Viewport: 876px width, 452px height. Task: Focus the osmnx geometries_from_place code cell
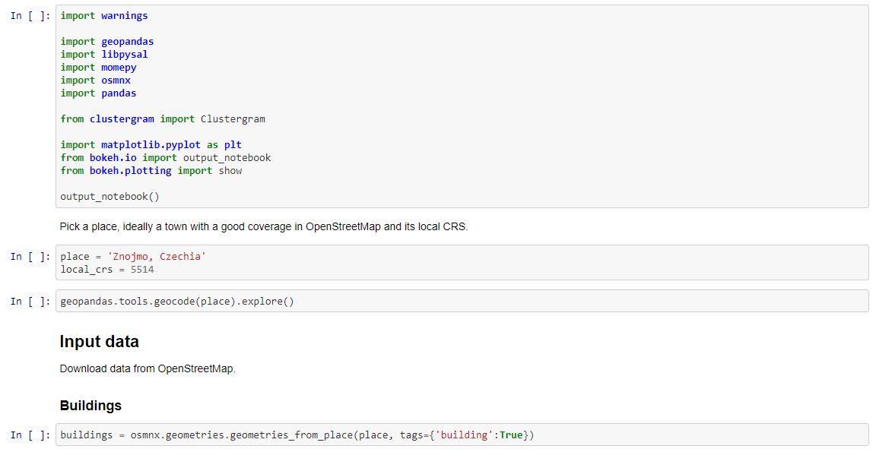click(x=462, y=435)
